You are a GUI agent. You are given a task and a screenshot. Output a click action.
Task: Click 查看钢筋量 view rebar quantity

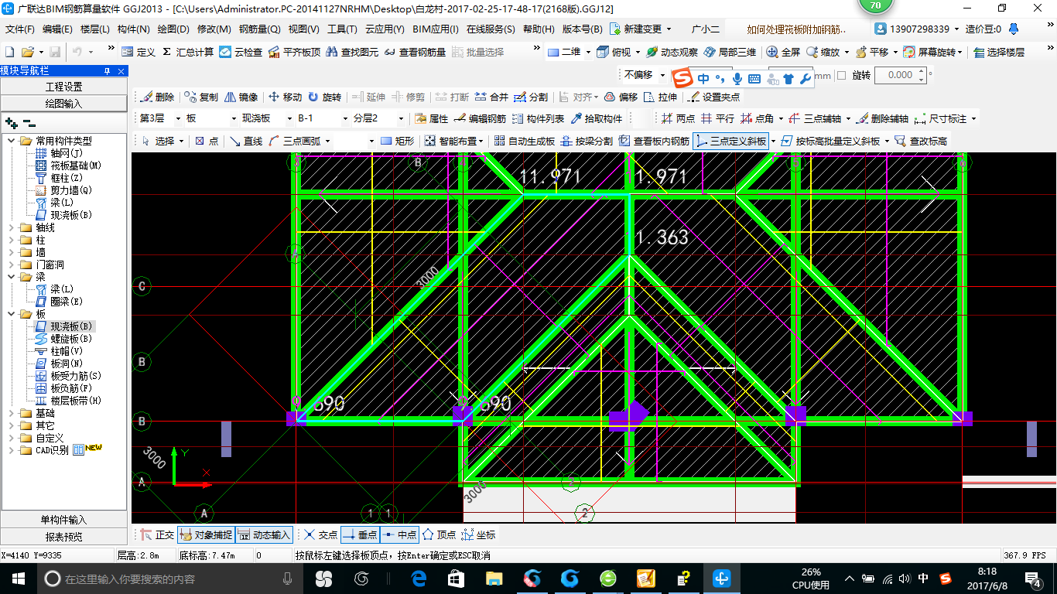tap(415, 52)
